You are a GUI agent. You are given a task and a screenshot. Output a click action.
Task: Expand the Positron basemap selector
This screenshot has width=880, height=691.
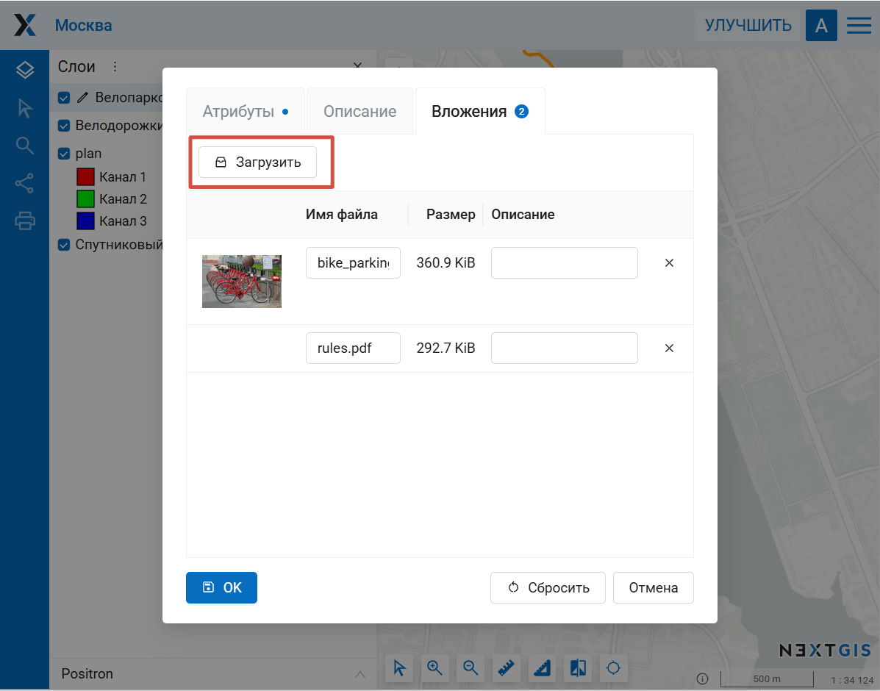[x=359, y=674]
